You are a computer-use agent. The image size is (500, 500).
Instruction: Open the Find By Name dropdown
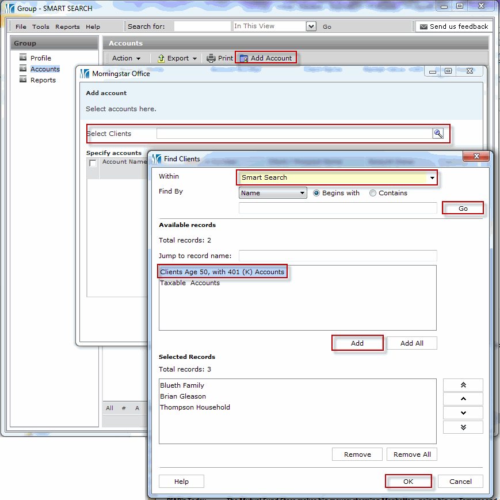click(x=303, y=194)
